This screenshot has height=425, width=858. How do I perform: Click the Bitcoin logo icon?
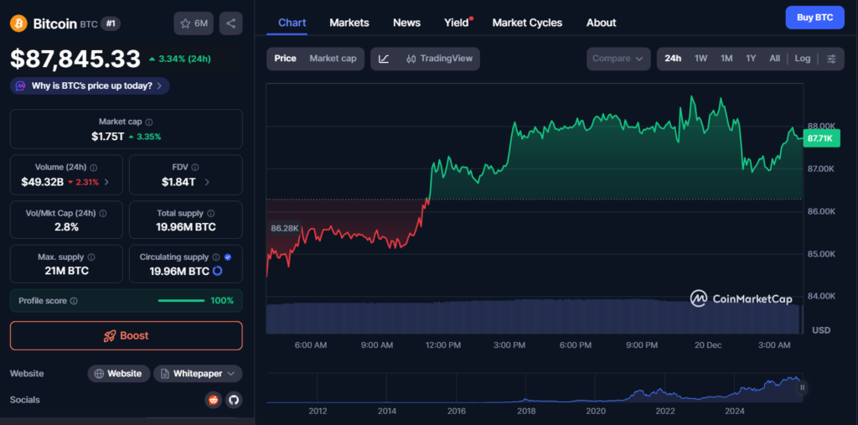[18, 23]
